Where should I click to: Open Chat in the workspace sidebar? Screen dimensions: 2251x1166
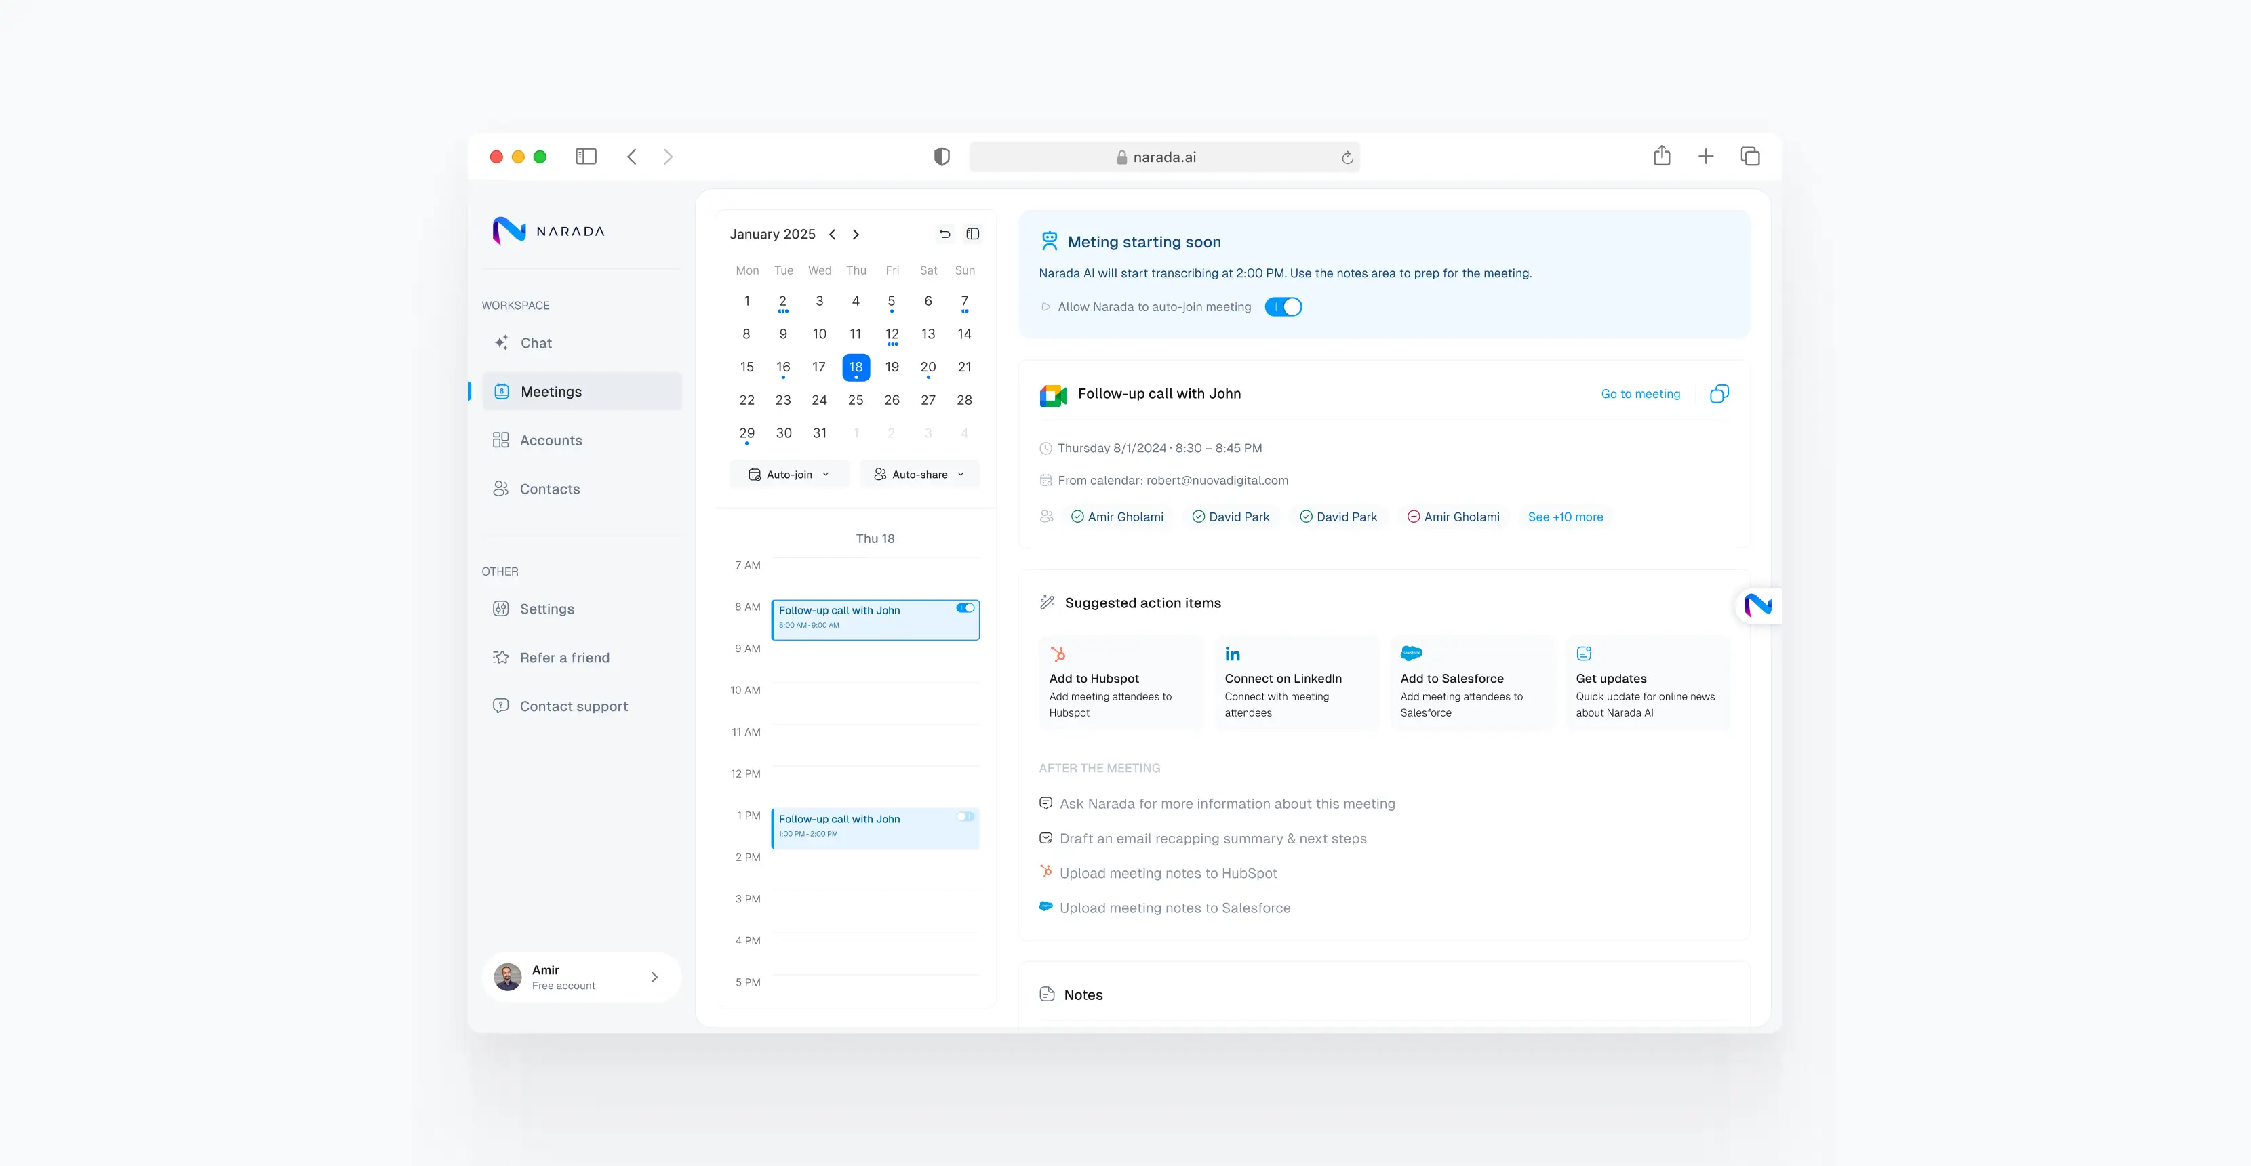[536, 343]
